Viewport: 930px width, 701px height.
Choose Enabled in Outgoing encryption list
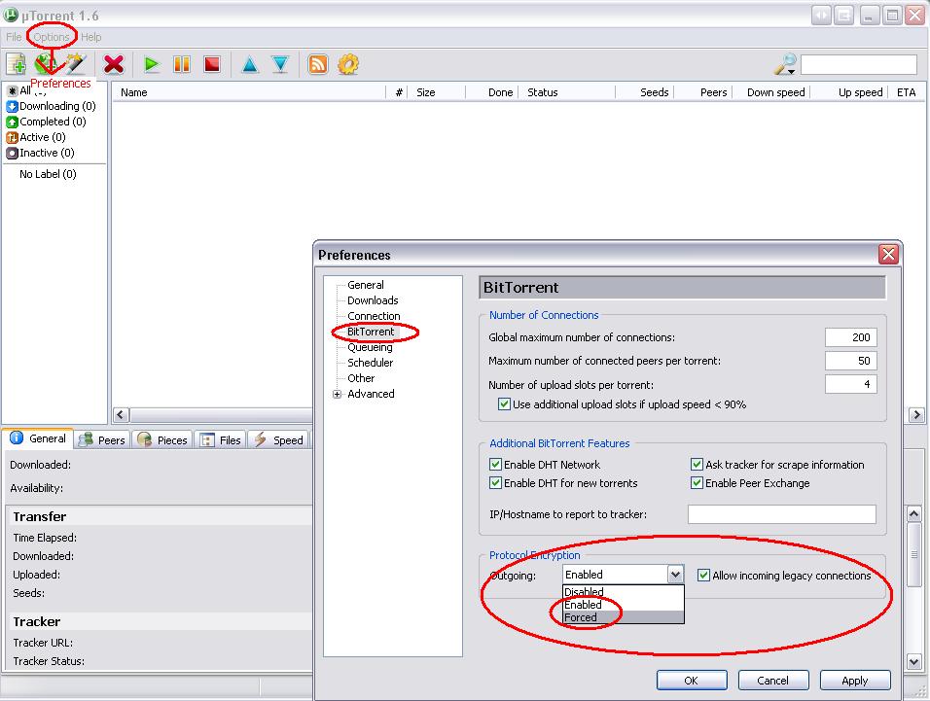(624, 605)
